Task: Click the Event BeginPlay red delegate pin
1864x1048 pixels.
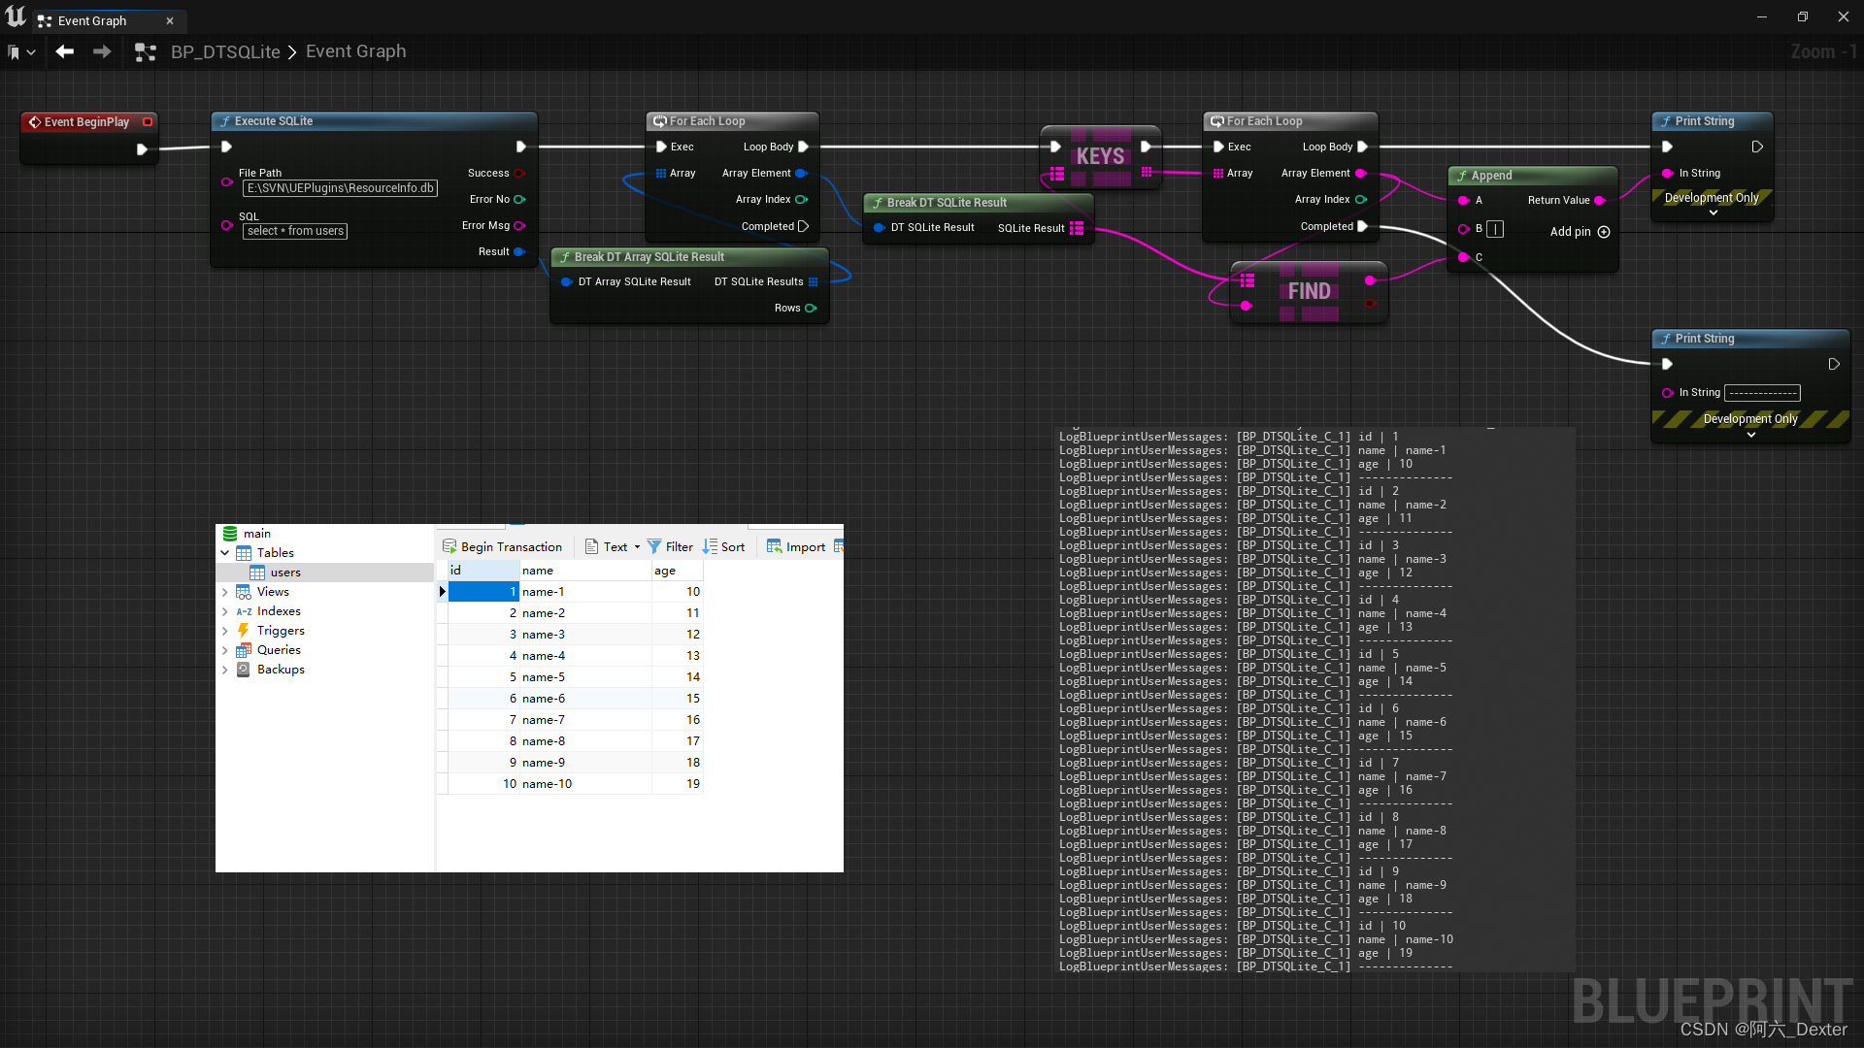Action: pyautogui.click(x=148, y=121)
